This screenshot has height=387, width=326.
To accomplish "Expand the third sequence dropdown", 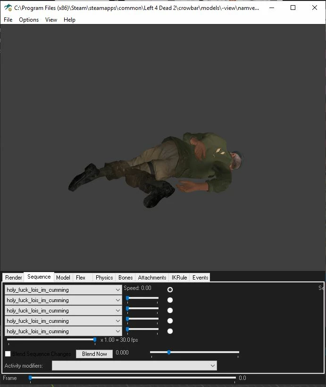I will (x=63, y=311).
